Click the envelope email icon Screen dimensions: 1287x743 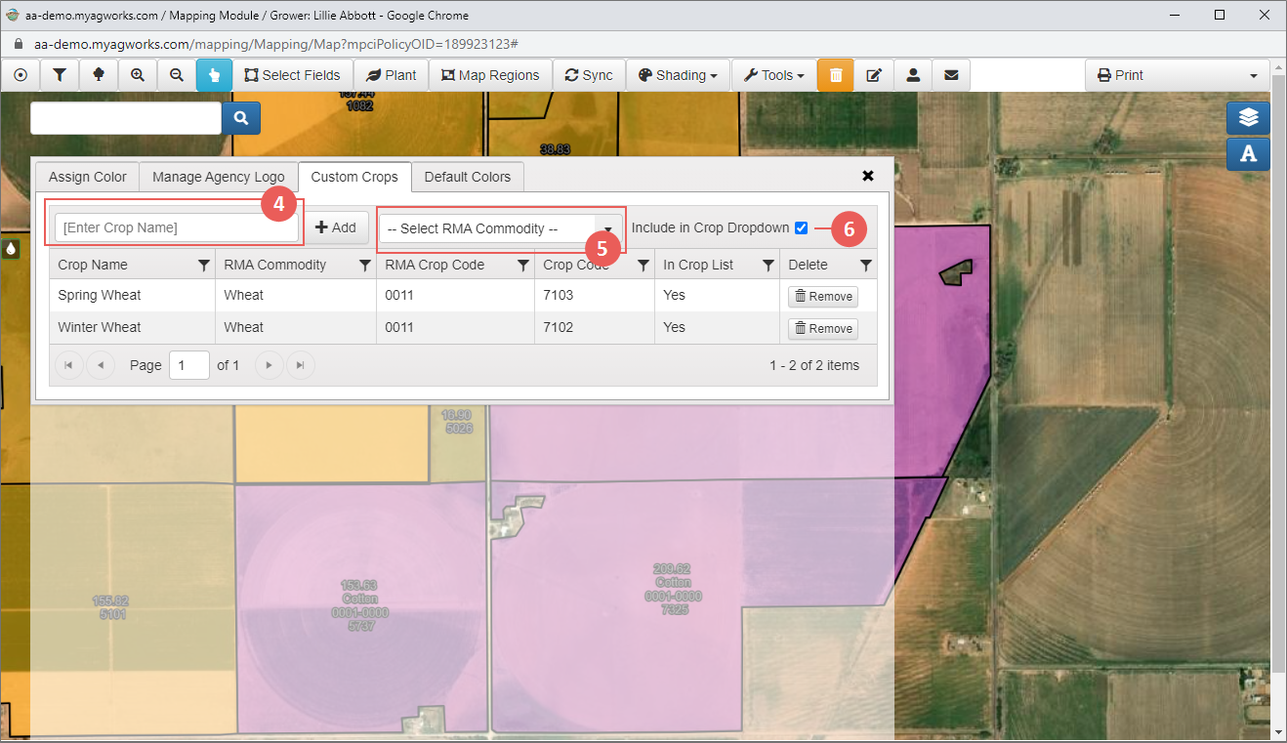tap(951, 75)
